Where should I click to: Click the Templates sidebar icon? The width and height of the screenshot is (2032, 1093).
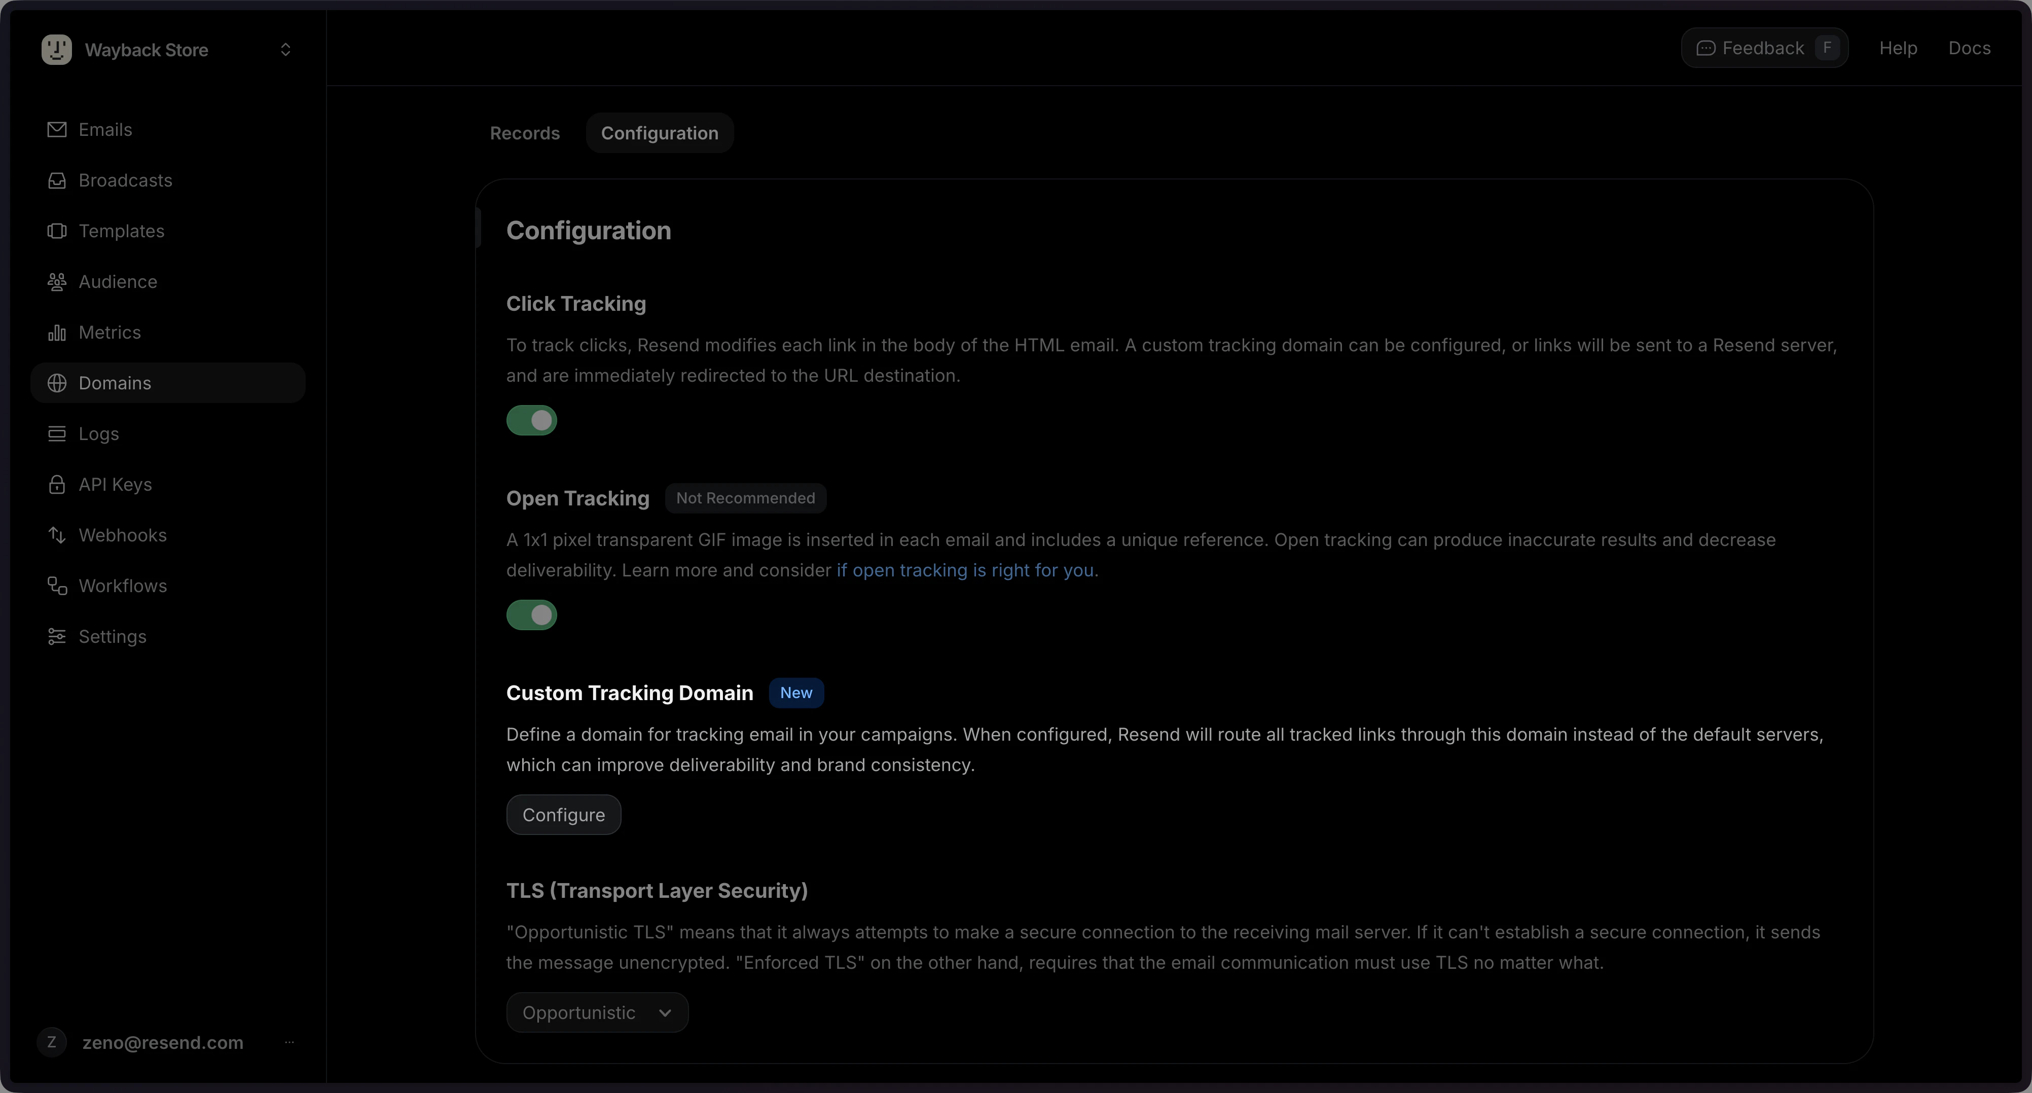point(57,231)
